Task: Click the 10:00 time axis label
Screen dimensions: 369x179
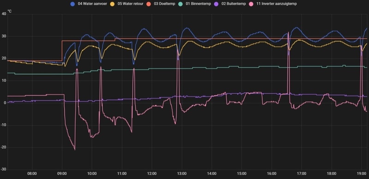Action: click(x=92, y=174)
